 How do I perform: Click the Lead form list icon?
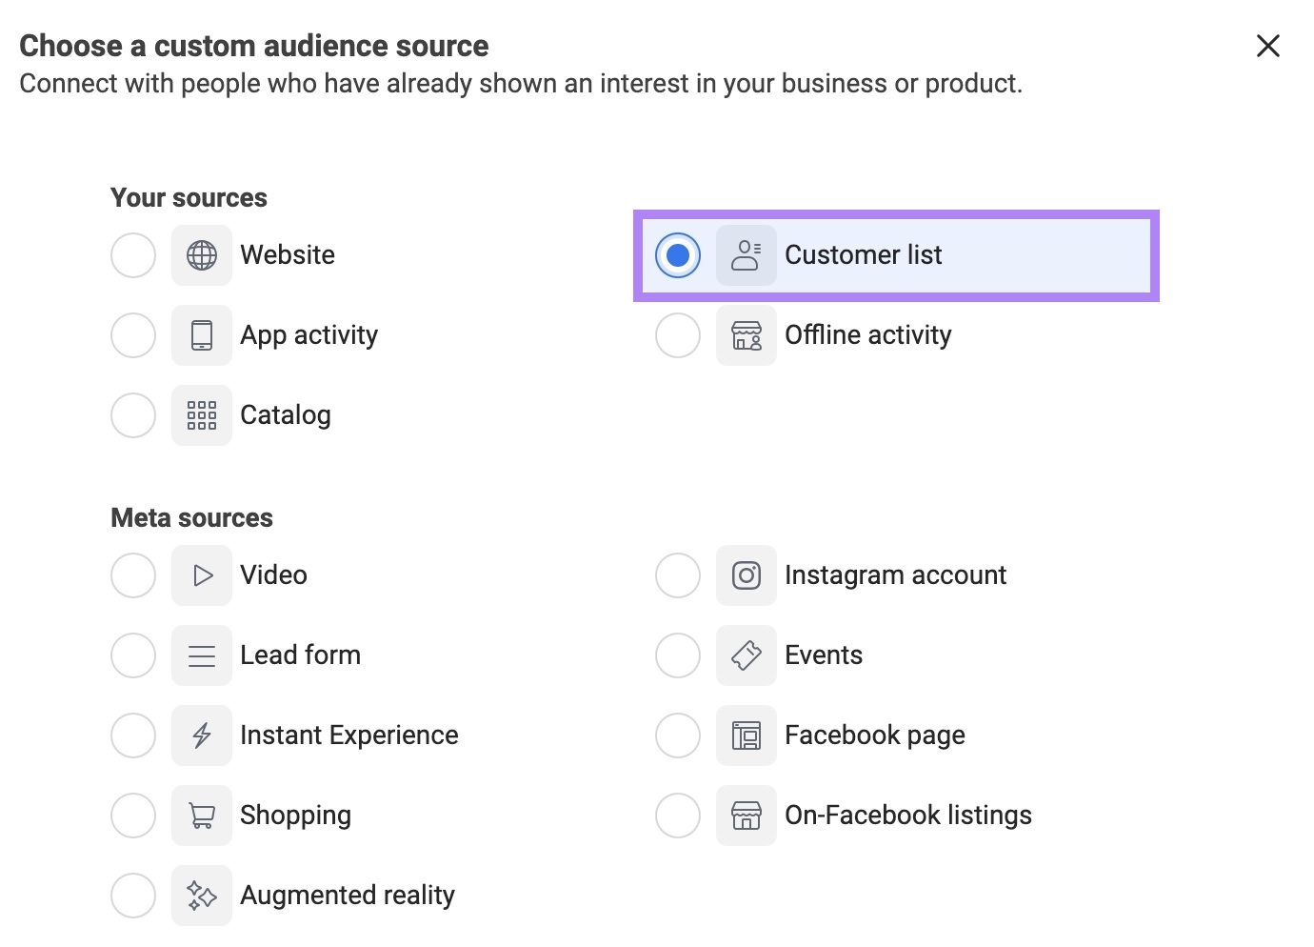[201, 655]
